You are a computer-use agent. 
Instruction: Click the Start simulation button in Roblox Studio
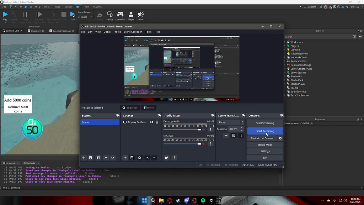click(x=73, y=16)
